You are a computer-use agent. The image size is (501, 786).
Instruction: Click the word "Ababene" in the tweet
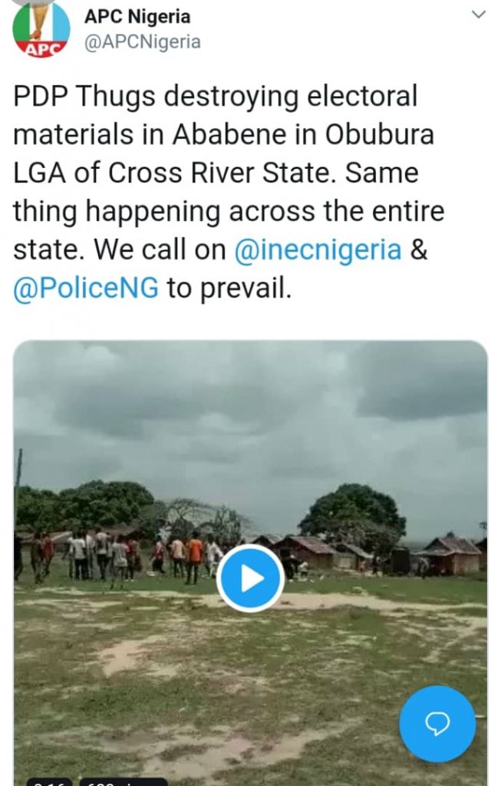coord(227,135)
